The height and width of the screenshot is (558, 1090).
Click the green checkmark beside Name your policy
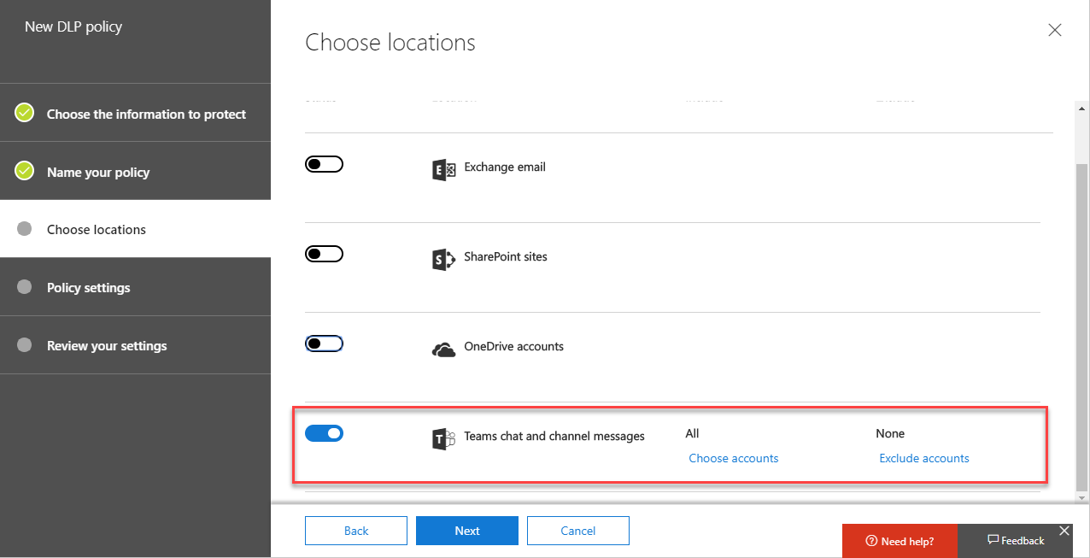[25, 171]
